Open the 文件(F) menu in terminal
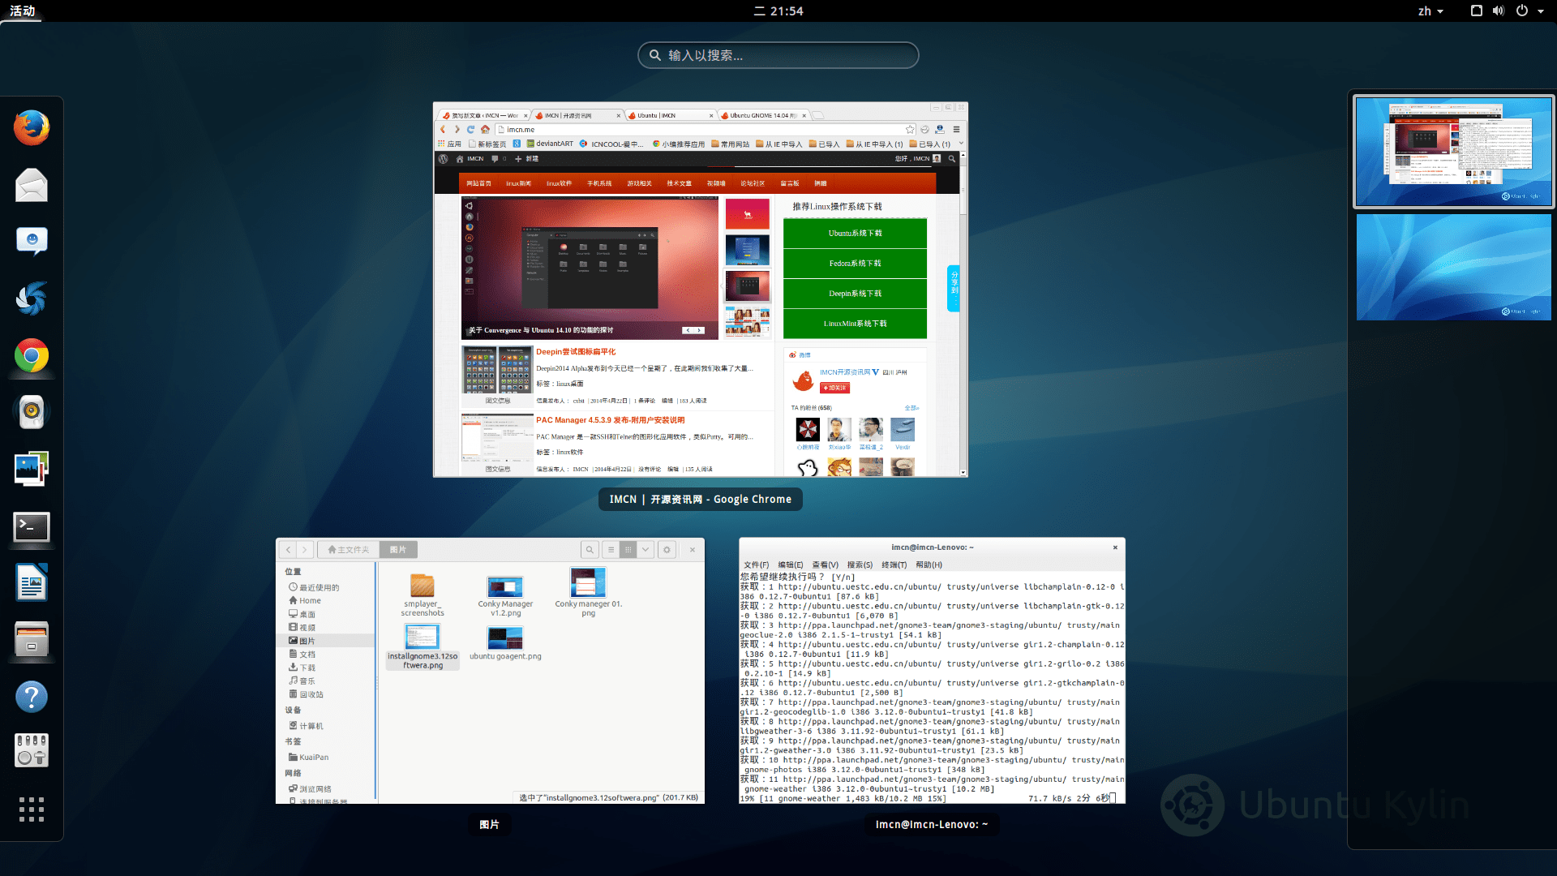This screenshot has width=1557, height=876. point(756,565)
